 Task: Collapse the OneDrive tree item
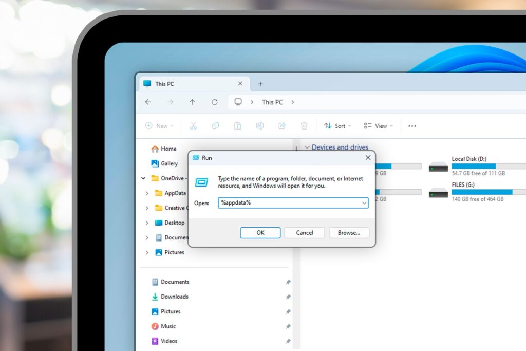point(143,178)
